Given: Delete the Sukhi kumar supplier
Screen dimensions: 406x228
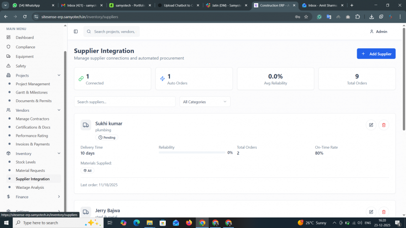Looking at the screenshot, I should 384,125.
